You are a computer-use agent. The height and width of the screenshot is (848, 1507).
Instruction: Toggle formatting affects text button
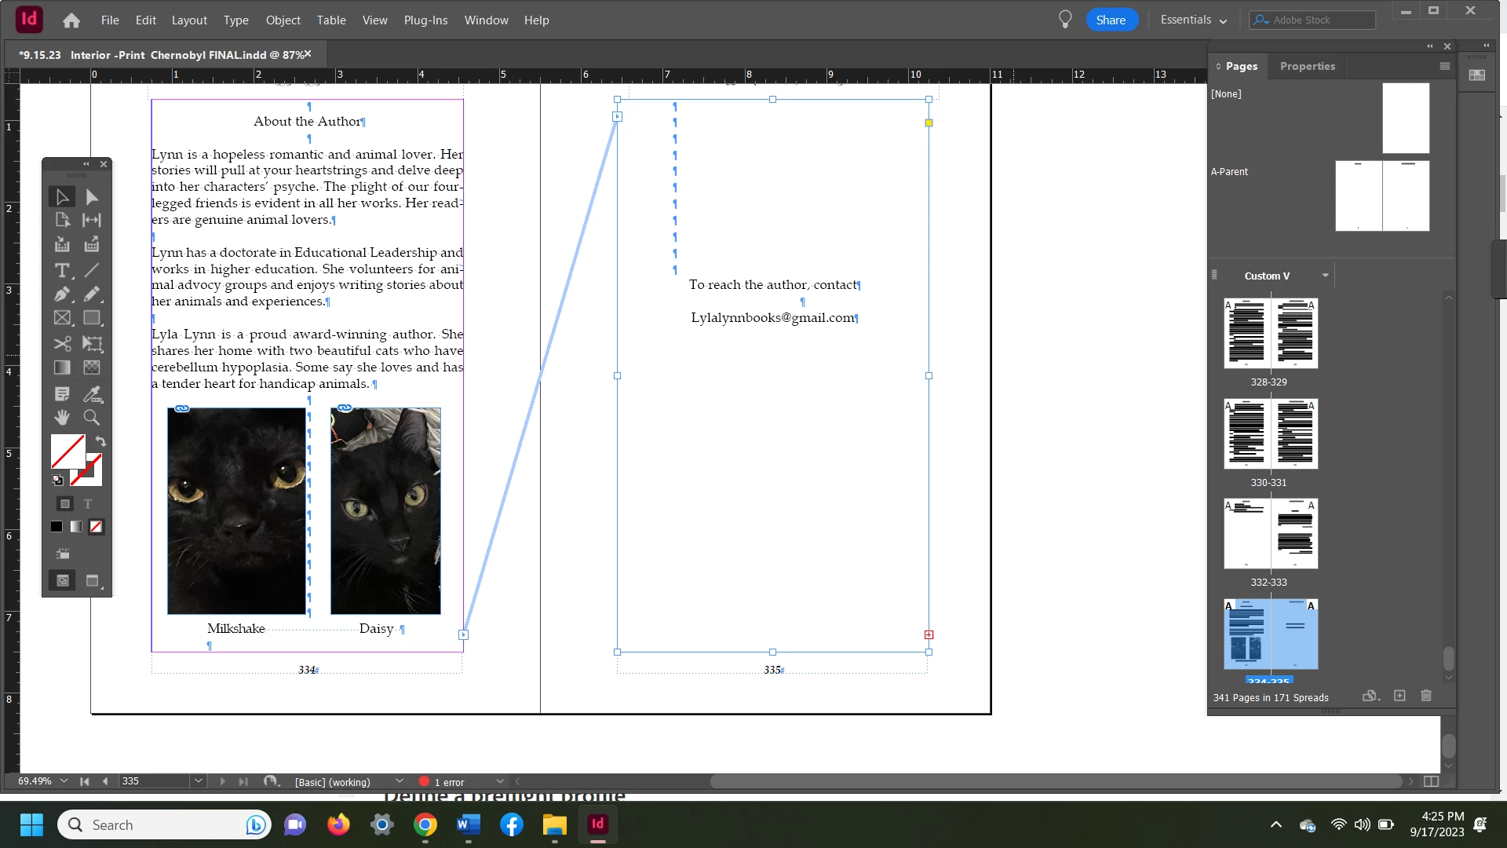(x=88, y=504)
